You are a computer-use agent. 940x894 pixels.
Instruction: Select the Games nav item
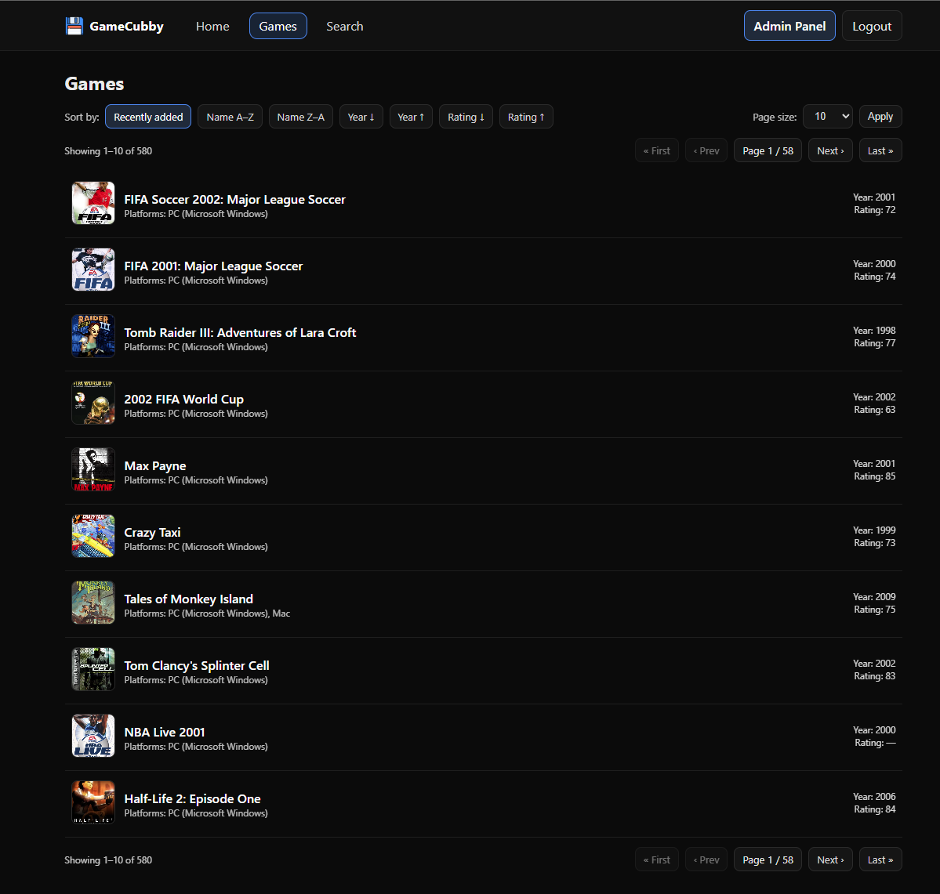[x=278, y=27]
